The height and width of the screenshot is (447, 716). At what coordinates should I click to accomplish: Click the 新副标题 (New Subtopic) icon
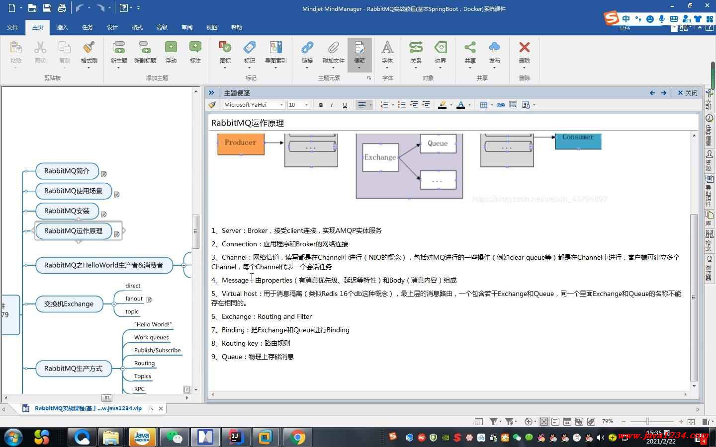(x=145, y=48)
